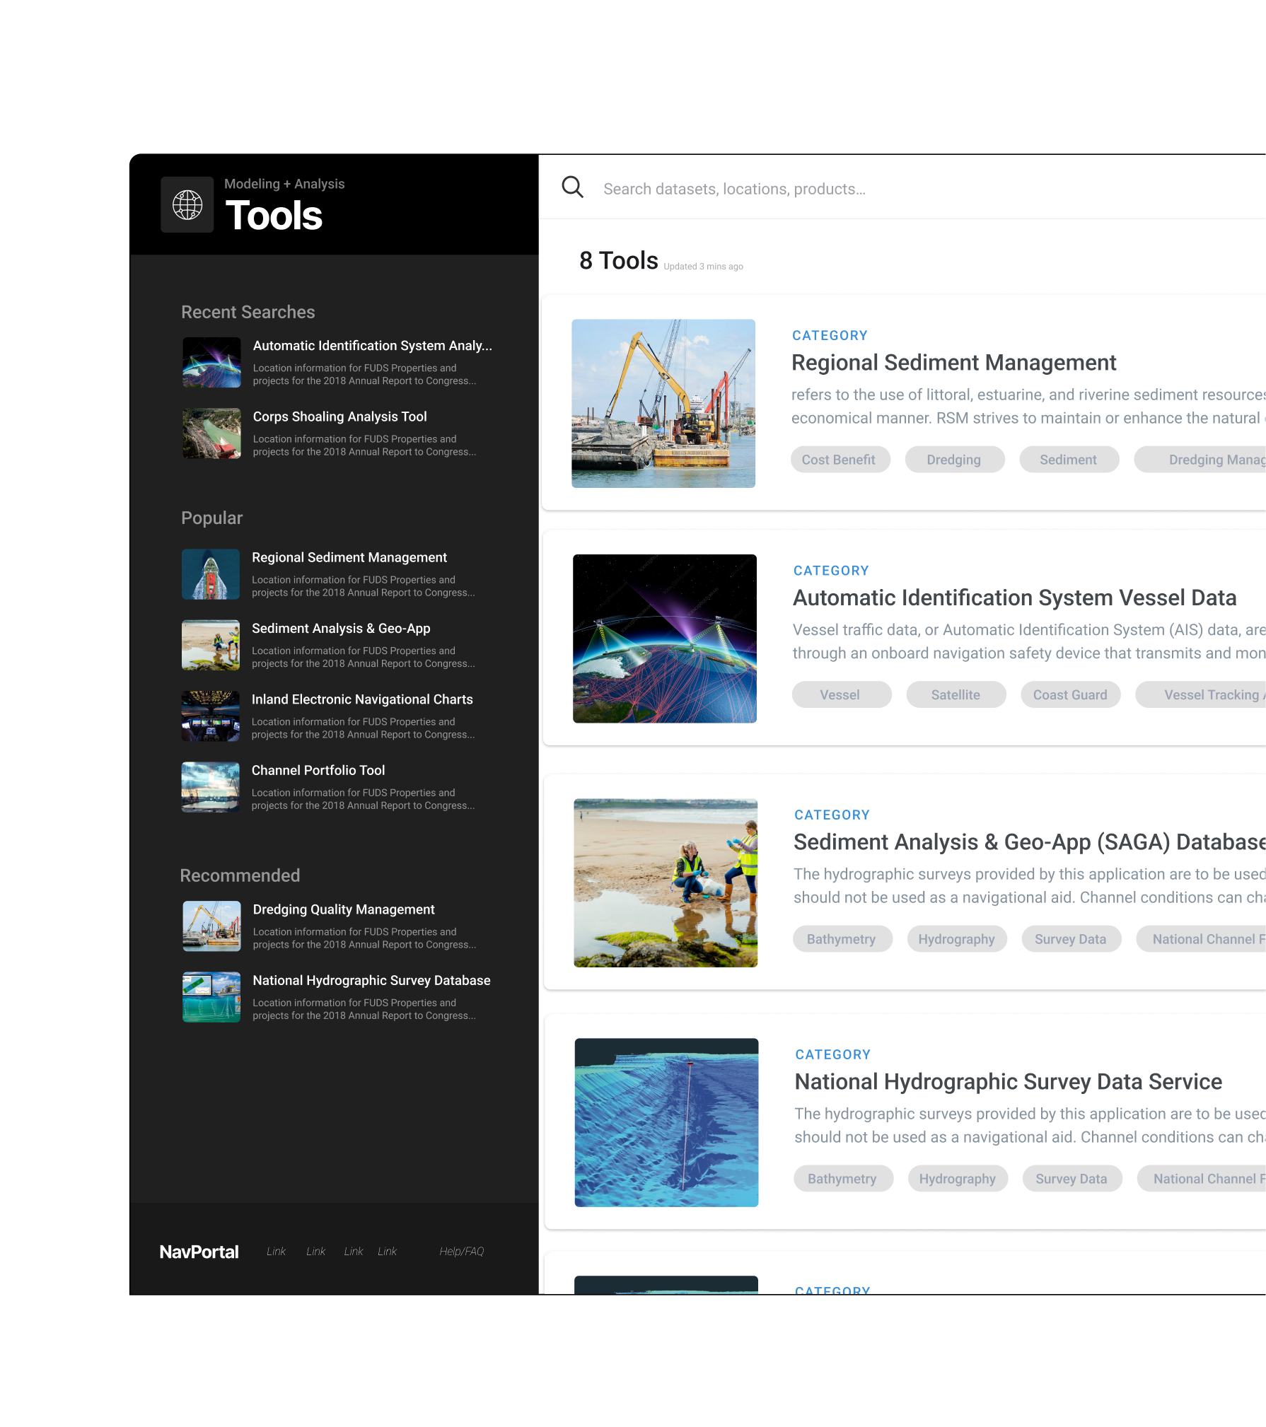Select Hydrography tag on SAGA Database card
The width and height of the screenshot is (1266, 1427).
tap(956, 939)
